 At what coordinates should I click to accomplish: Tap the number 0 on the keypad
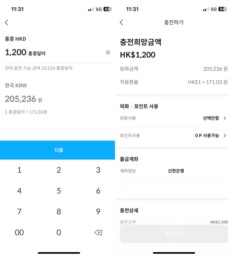pos(59,233)
